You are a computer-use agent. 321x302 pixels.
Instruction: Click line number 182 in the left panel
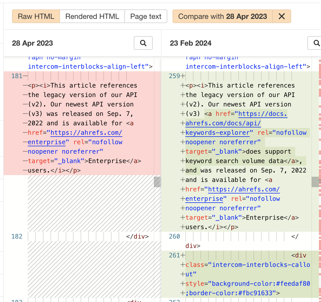(x=16, y=236)
